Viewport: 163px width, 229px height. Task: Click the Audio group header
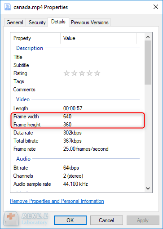23,159
